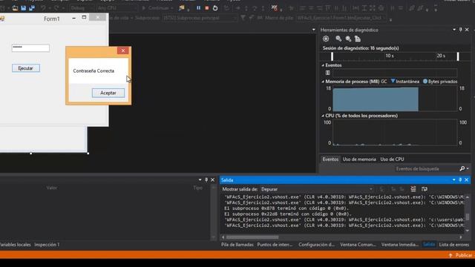Select the right timeline selection handle
Screen dimensions: 475x267
coord(458,56)
